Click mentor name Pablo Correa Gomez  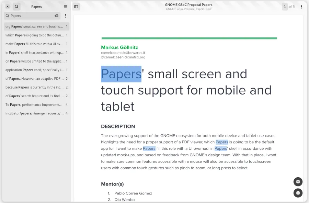click(133, 193)
